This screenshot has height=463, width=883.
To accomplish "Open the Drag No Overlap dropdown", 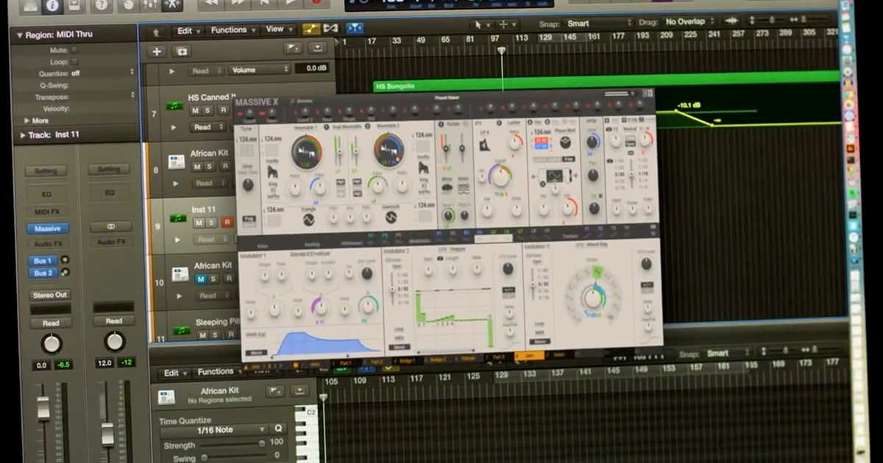I will pyautogui.click(x=690, y=22).
